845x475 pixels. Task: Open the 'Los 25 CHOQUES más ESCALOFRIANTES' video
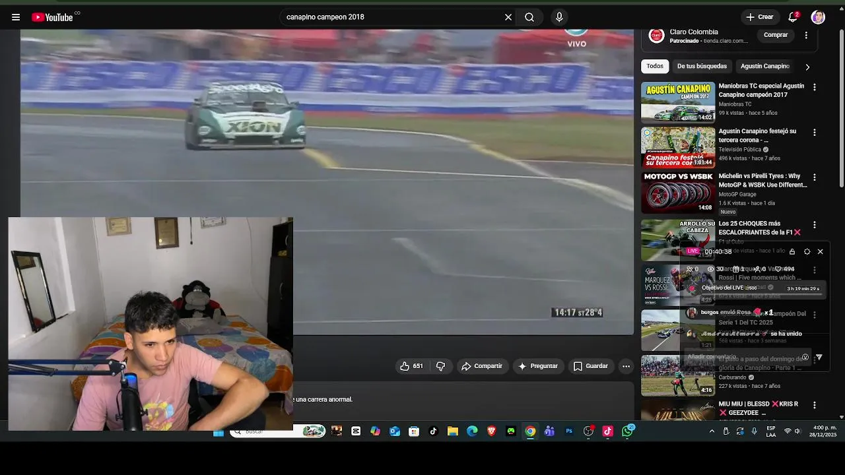point(759,228)
